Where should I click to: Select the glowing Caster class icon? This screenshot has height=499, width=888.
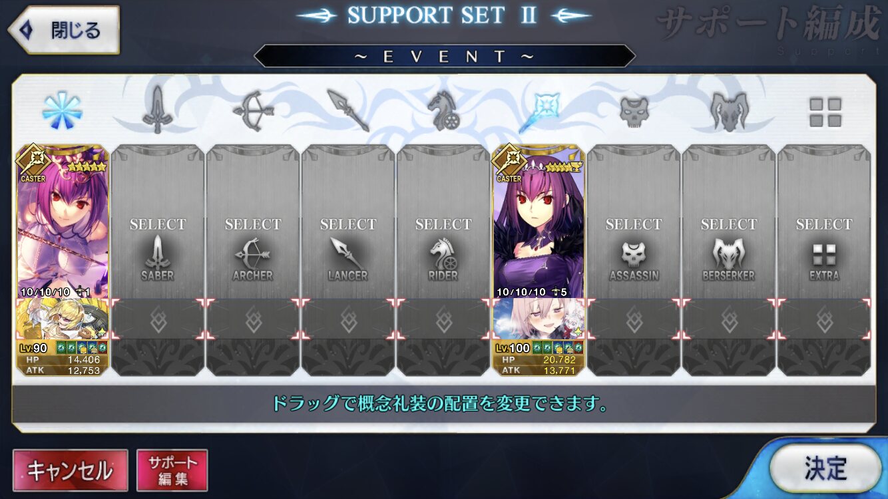tap(539, 110)
